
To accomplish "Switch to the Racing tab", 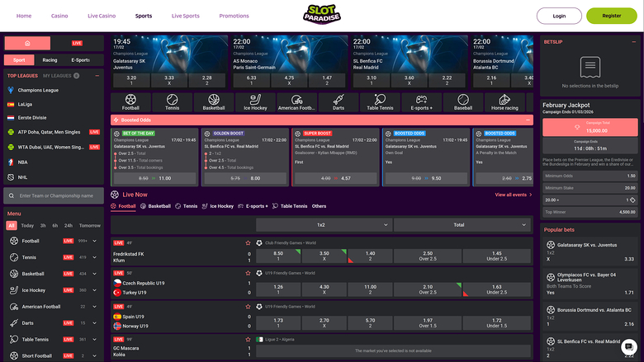I will [50, 60].
